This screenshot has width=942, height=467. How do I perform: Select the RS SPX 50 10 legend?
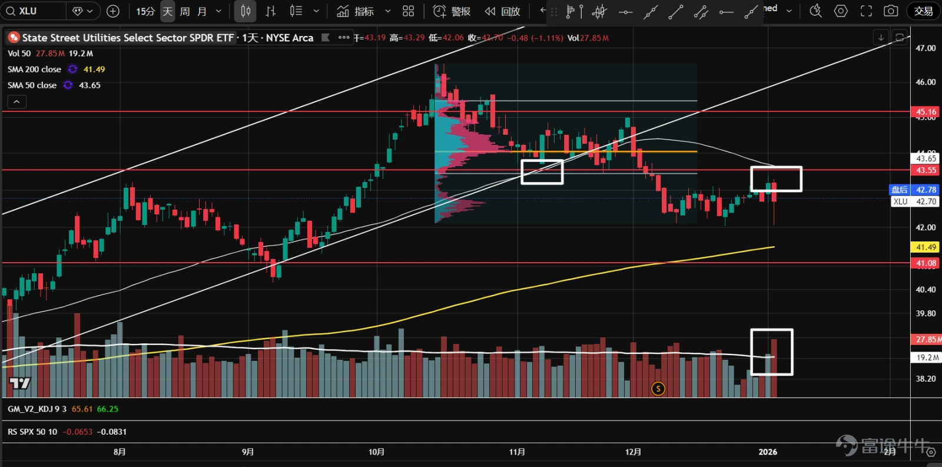32,432
